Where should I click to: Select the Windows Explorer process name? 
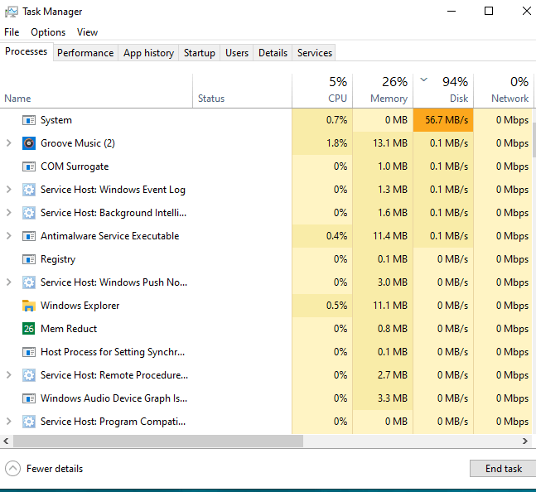coord(80,306)
